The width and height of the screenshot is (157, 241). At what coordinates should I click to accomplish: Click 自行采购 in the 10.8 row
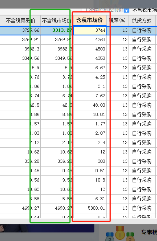(142, 180)
